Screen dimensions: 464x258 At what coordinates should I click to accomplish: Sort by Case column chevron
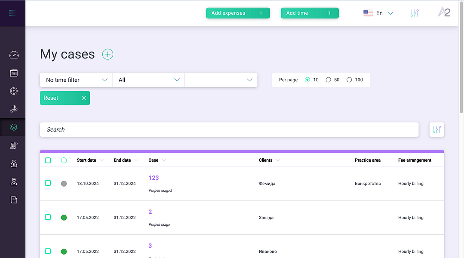pos(164,160)
